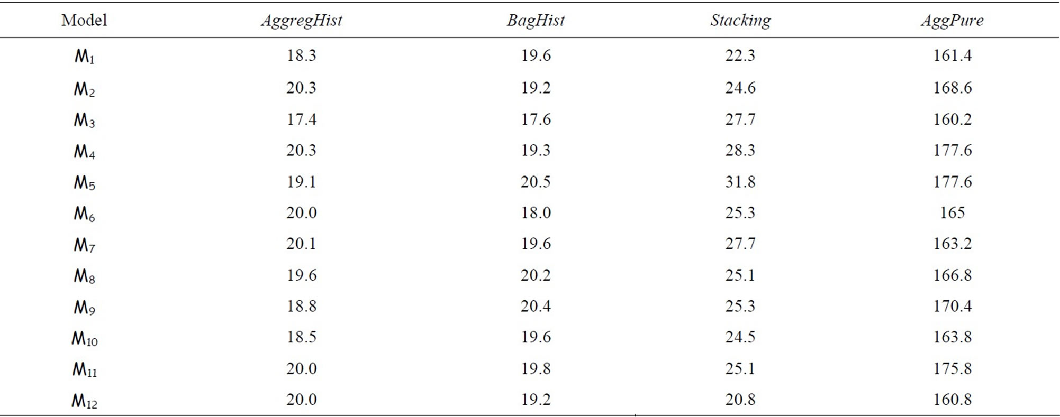Click the BagHist value 18.0 for M6
The image size is (1060, 417).
point(536,212)
